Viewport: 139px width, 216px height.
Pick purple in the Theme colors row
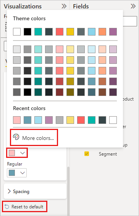coord(113,32)
